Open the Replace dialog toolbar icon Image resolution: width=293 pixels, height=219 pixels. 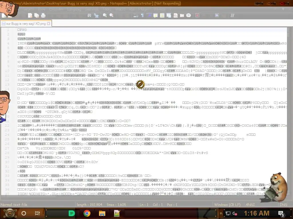(96, 15)
